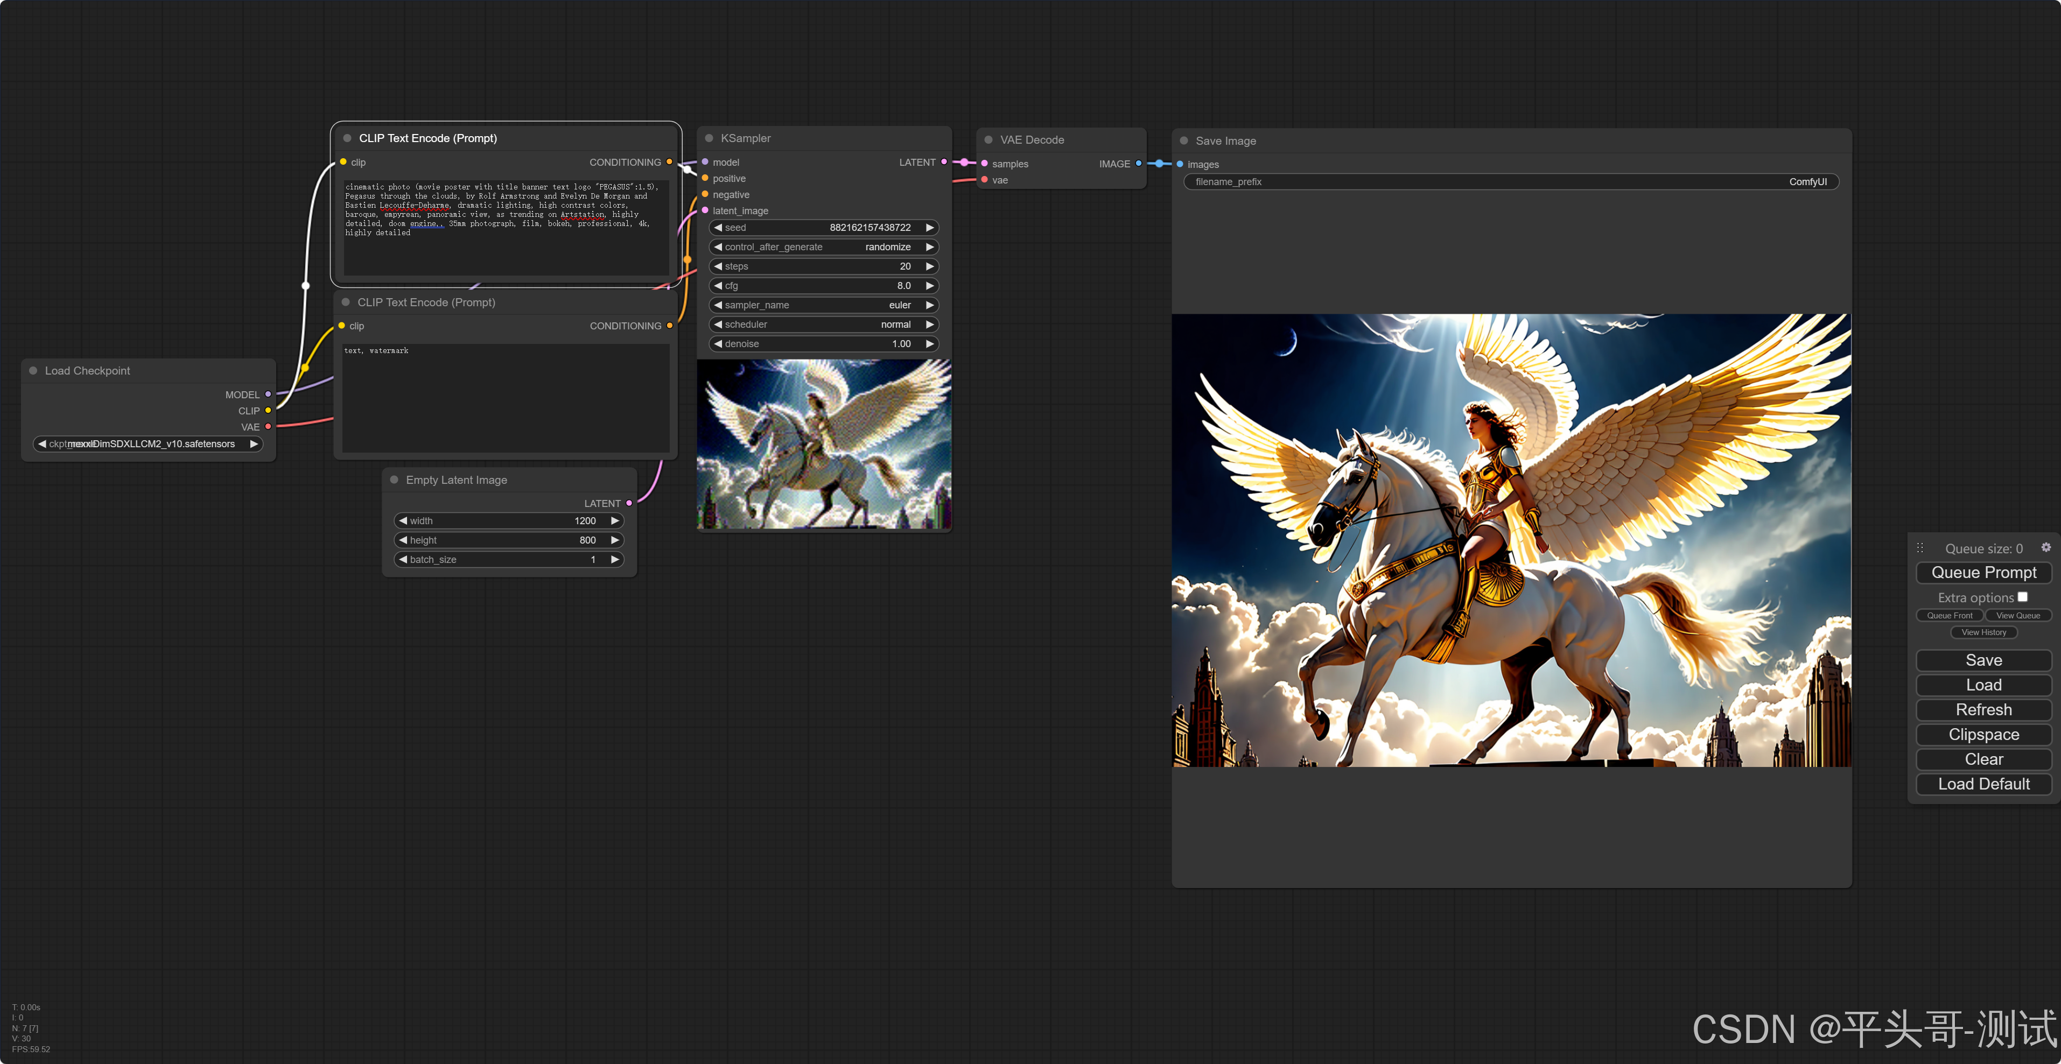Enable the Extra options checkbox
Screen dimensions: 2061x1064
point(2023,597)
